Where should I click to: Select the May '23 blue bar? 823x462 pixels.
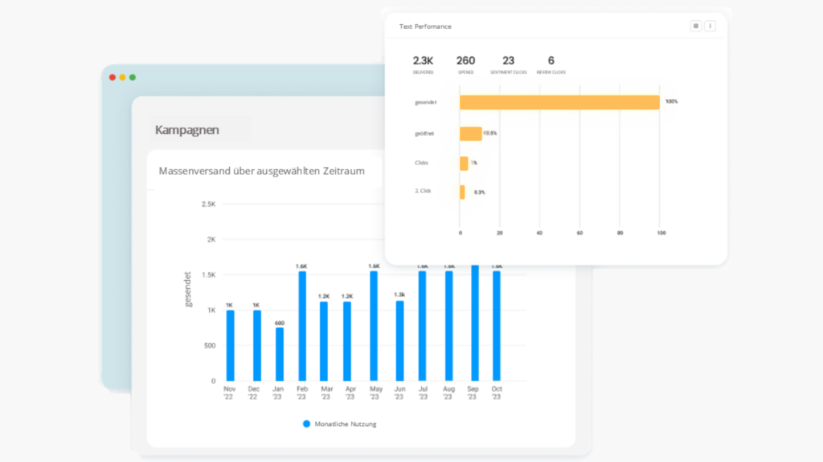pos(374,326)
